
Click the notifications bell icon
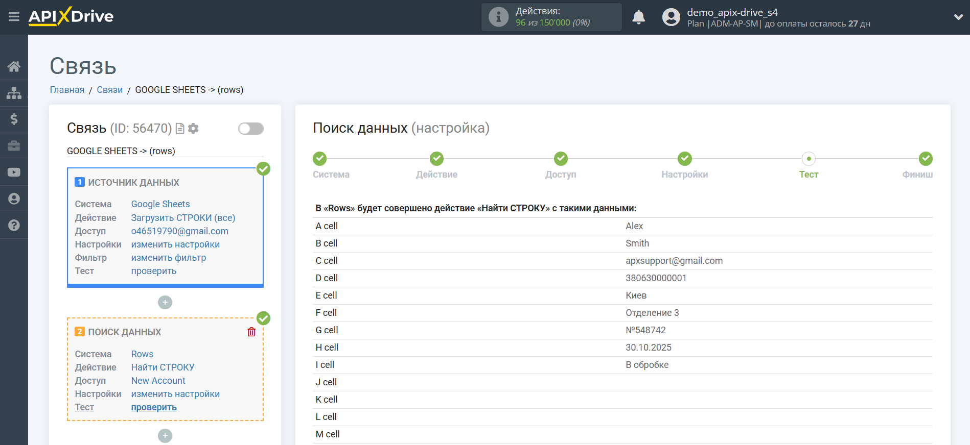coord(638,17)
